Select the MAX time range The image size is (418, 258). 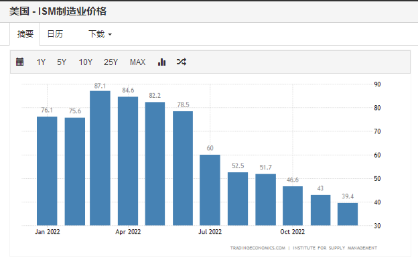click(x=137, y=62)
